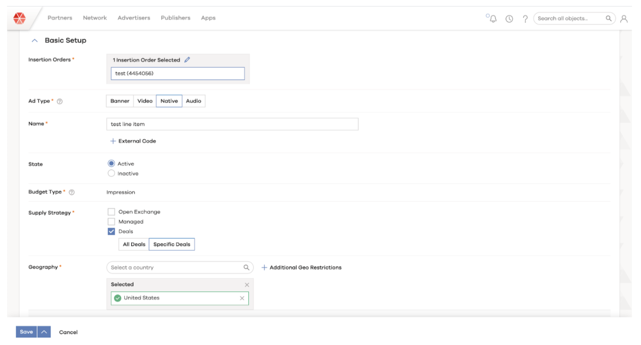Choose the Specific Deals option
The height and width of the screenshot is (345, 641).
172,244
